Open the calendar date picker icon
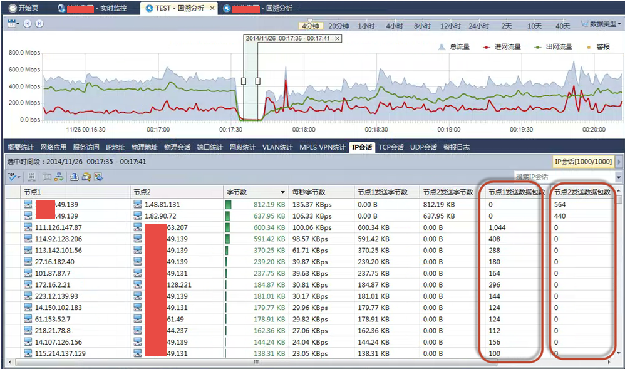 12,24
